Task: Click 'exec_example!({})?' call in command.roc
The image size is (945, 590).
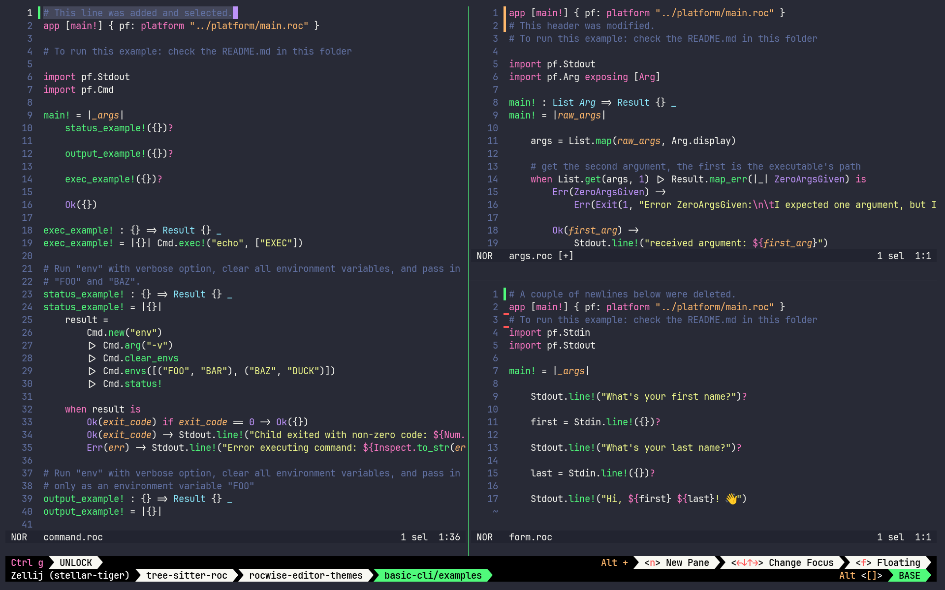Action: point(114,179)
